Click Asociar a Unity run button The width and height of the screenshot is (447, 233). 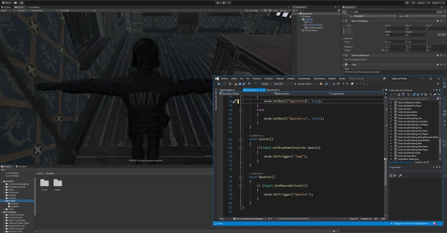(x=303, y=83)
